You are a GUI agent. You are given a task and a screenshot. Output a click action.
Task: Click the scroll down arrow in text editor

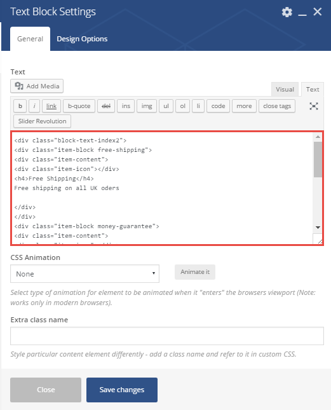318,227
